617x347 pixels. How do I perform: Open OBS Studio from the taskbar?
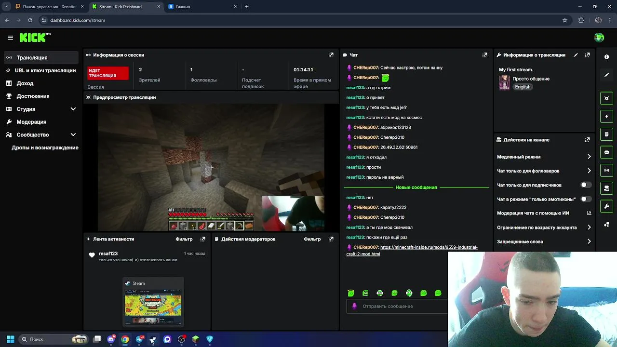tap(181, 339)
